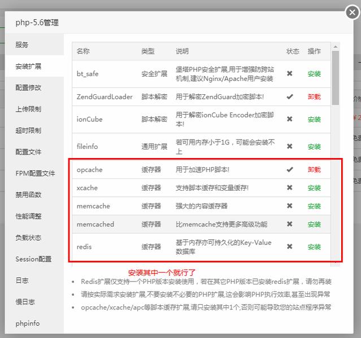Uninstall the opcache extension
Screen dimensions: 361x338
(314, 170)
